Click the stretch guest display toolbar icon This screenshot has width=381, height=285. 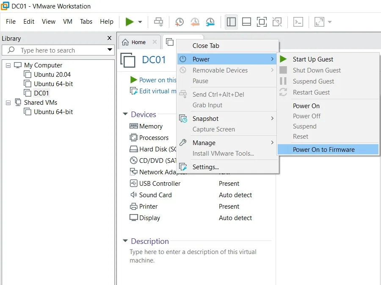coord(319,22)
